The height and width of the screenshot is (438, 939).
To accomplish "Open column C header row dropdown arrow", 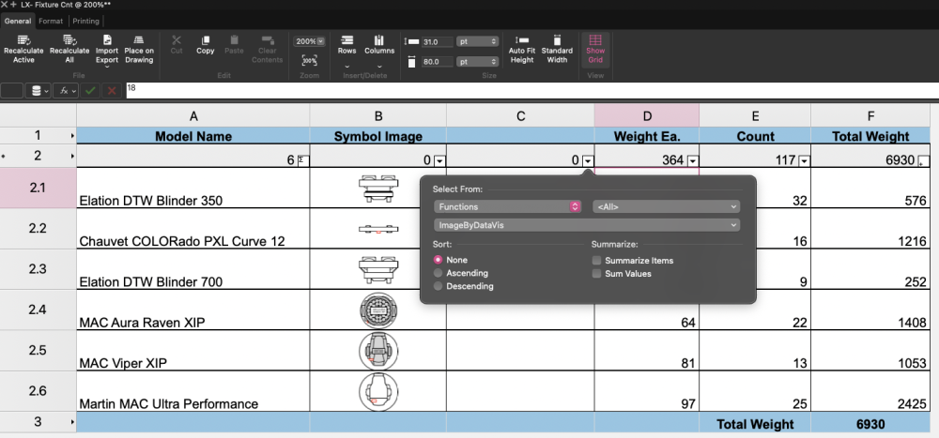I will [589, 160].
